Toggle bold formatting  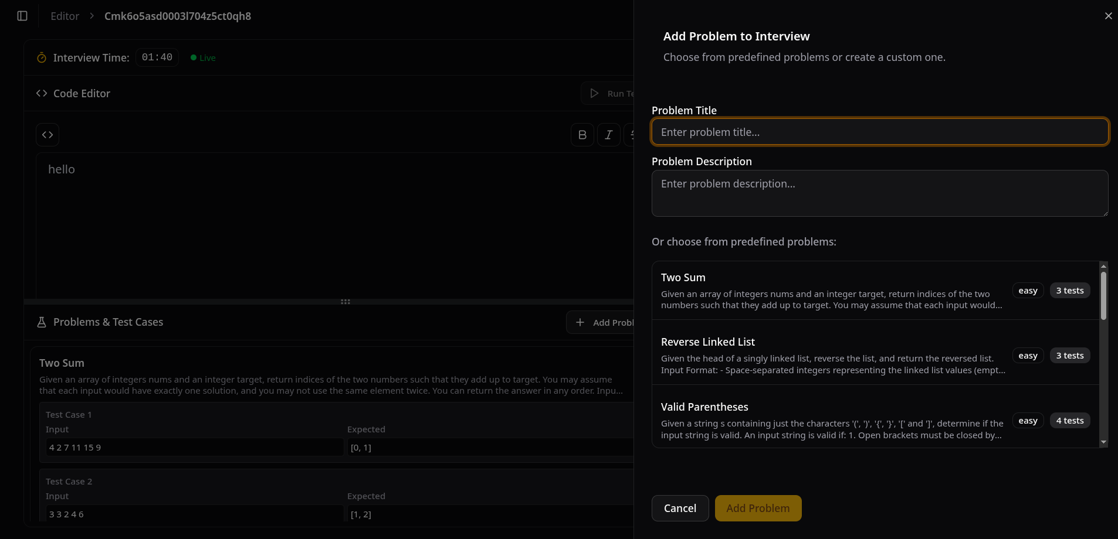pos(581,134)
